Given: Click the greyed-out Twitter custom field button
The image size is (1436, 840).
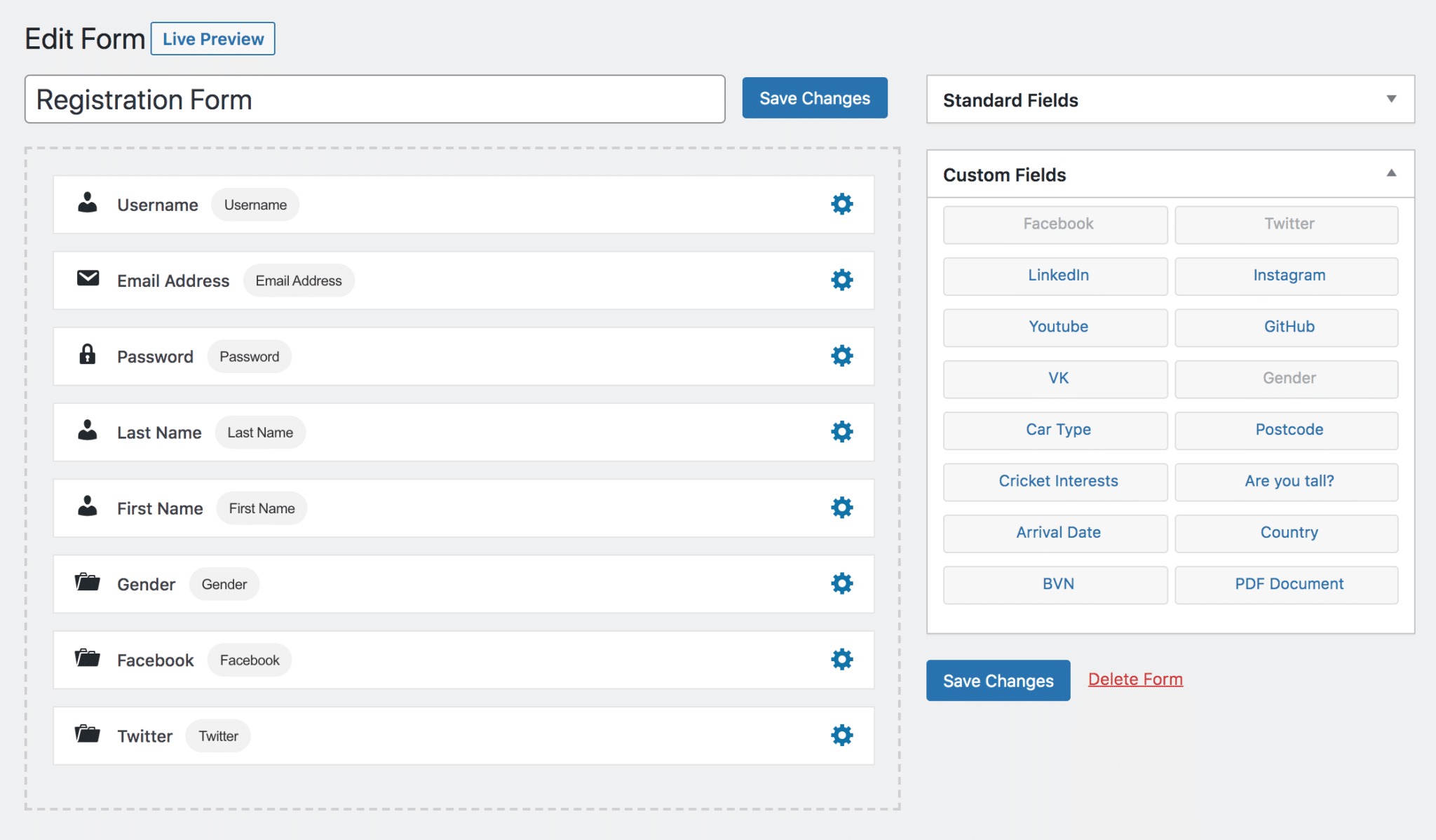Looking at the screenshot, I should click(1287, 224).
